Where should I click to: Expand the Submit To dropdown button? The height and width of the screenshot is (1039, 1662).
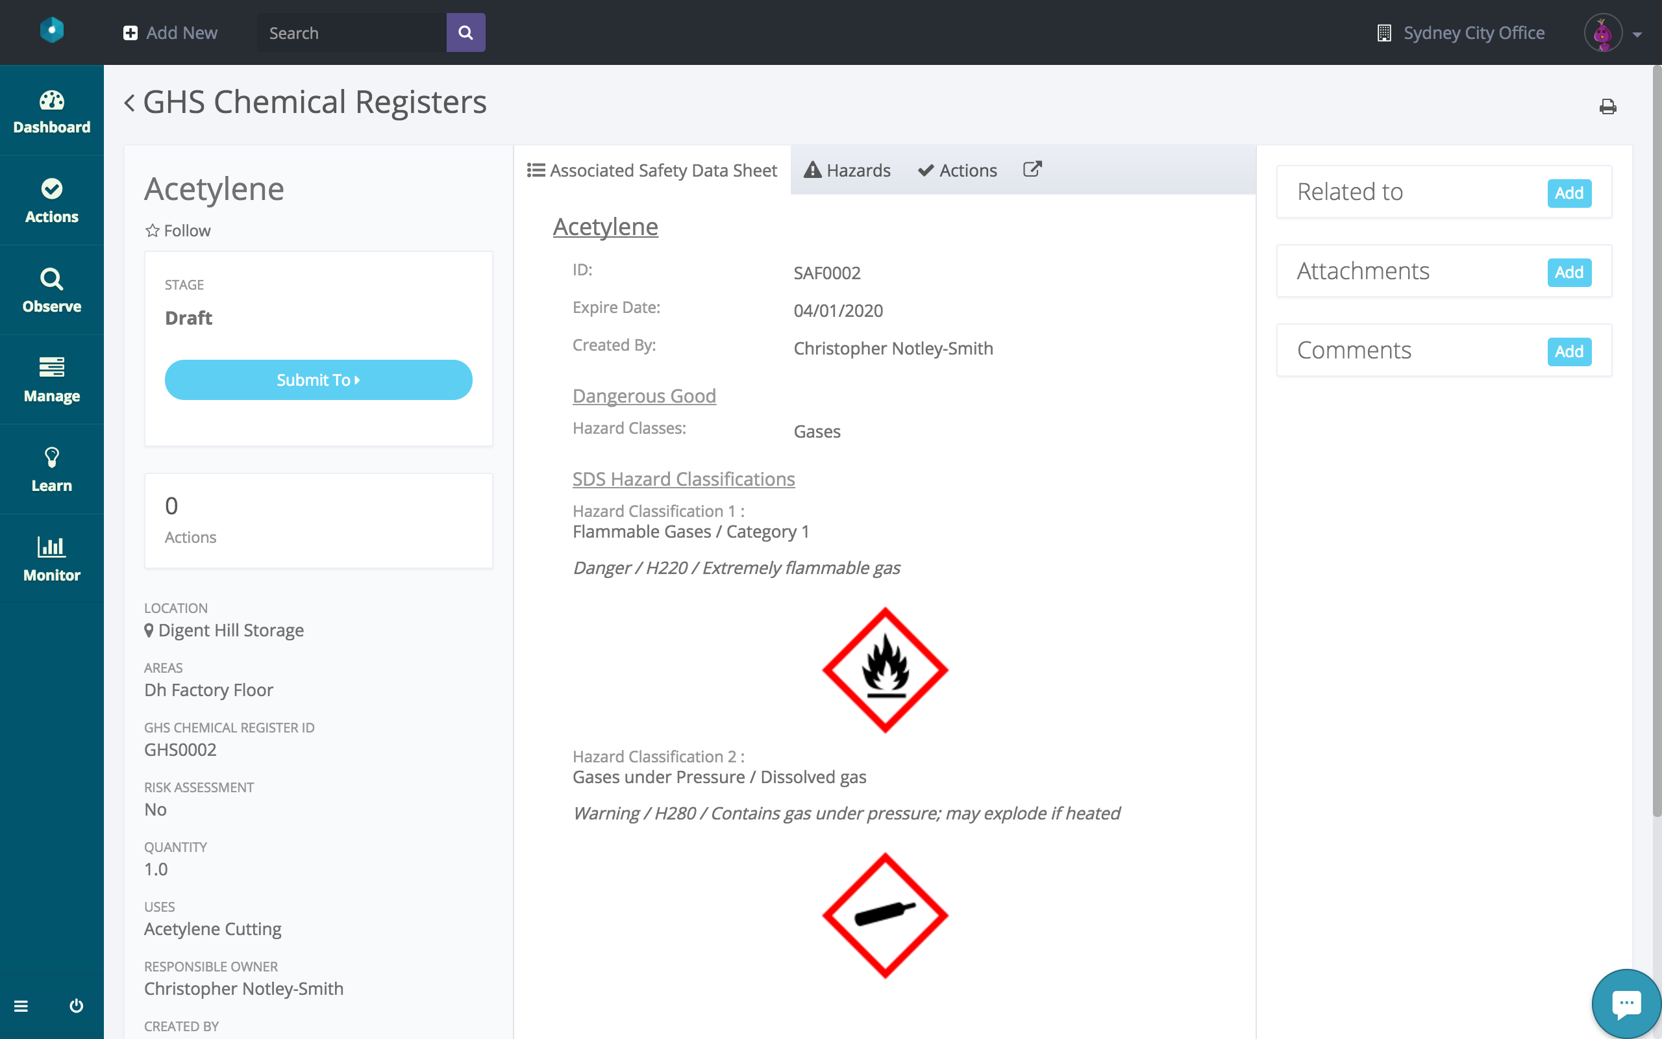(x=318, y=380)
